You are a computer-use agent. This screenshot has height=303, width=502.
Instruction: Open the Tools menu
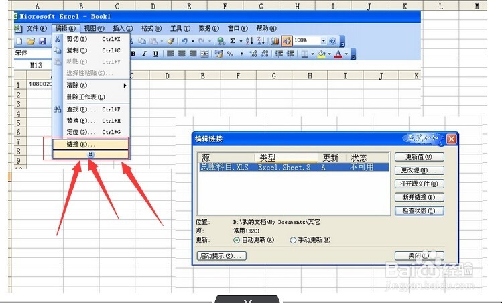click(x=180, y=29)
